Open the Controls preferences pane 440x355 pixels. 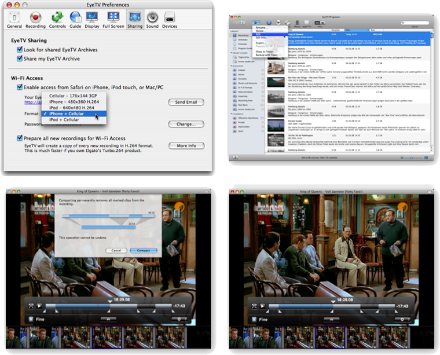point(57,20)
